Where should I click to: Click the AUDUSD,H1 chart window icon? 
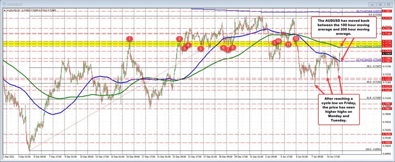(x=4, y=4)
